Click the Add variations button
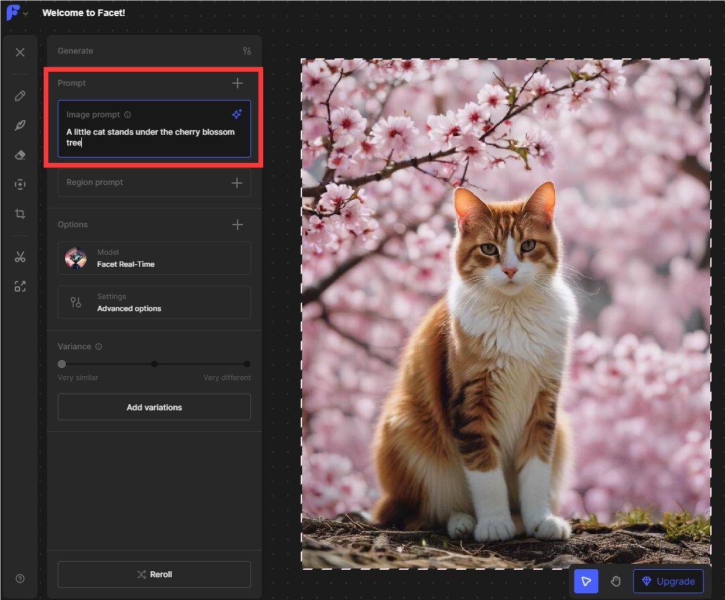 point(154,407)
